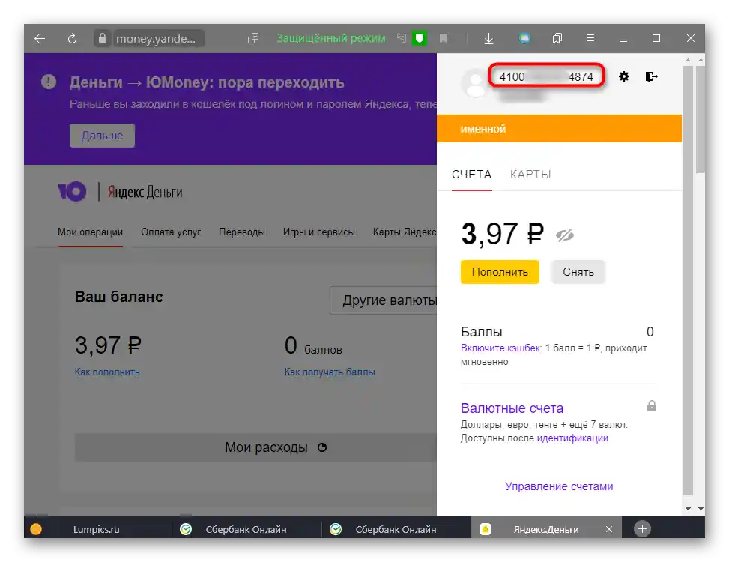
Task: Log out using the exit icon
Action: (x=651, y=76)
